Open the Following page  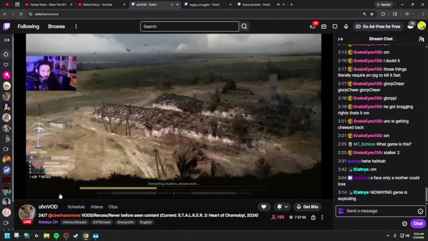coord(28,26)
